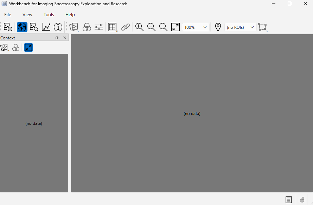Open the main toolbar dataset chooser

click(74, 27)
